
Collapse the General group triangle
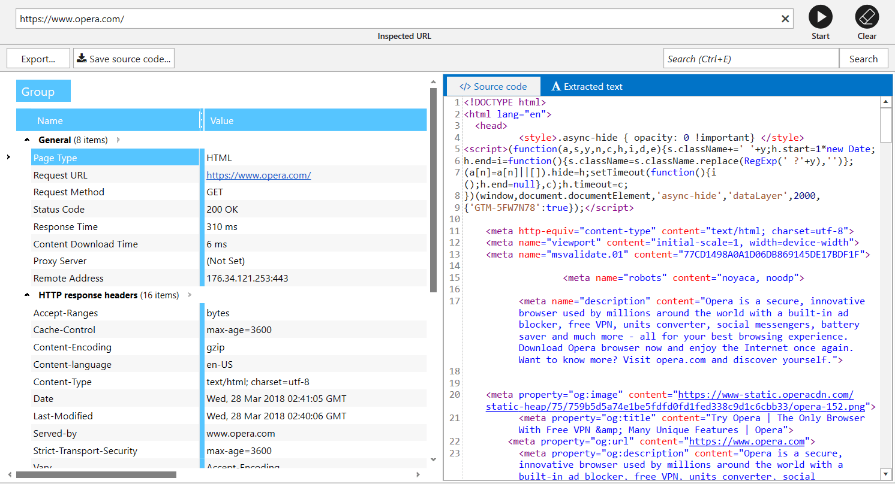27,140
